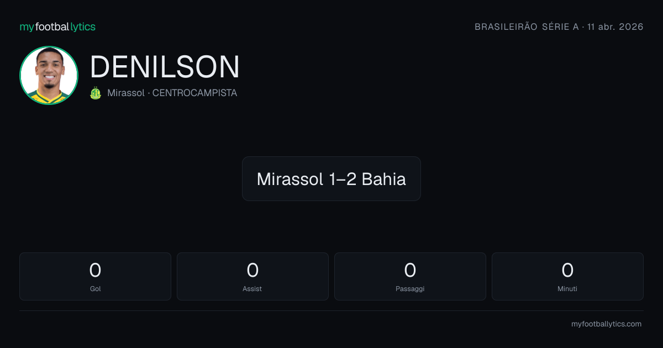This screenshot has height=348, width=663.
Task: Click the Mirassol club crest icon
Action: (96, 93)
